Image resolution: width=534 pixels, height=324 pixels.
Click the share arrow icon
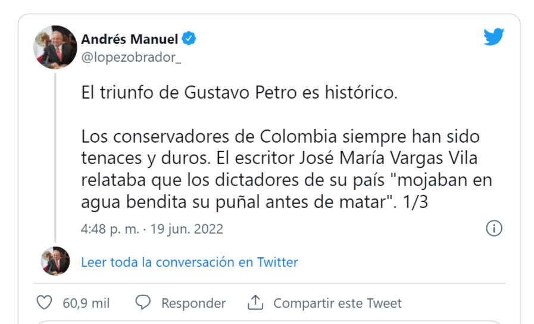tap(255, 303)
